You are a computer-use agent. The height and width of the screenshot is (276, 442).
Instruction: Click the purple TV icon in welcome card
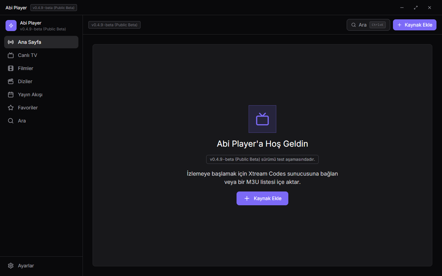[262, 119]
